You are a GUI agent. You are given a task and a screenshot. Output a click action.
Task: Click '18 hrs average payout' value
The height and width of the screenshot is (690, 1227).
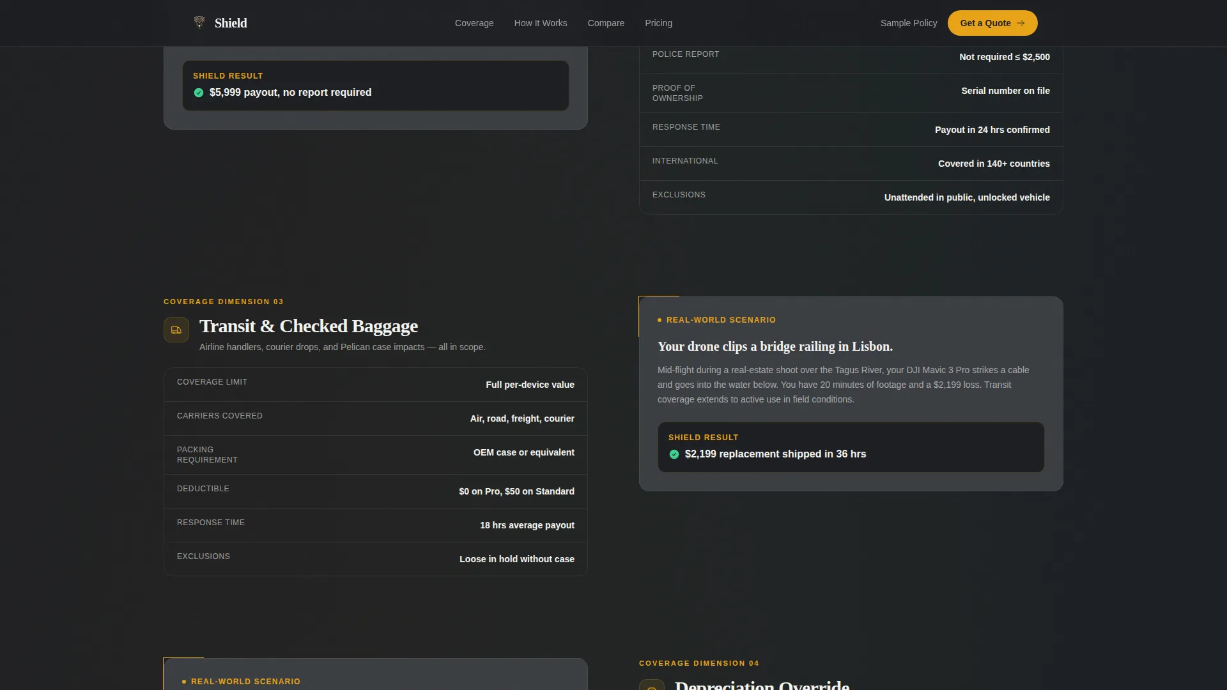[527, 525]
